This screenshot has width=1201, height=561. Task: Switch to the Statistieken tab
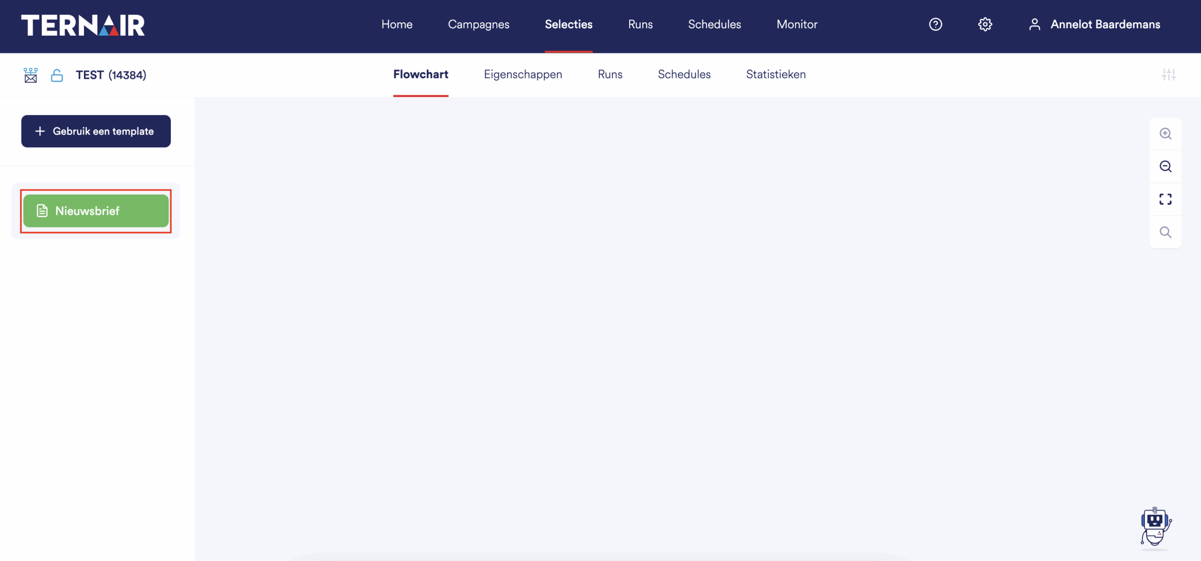[x=776, y=74]
